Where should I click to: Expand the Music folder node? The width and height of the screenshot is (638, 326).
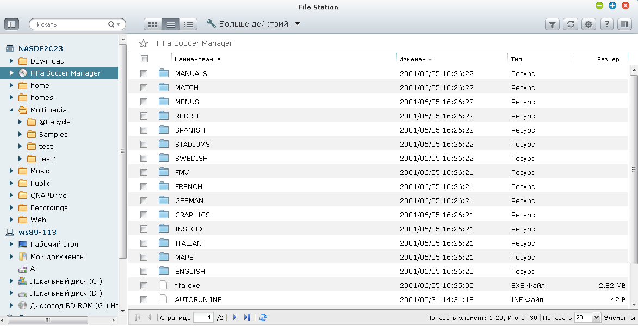pos(11,171)
